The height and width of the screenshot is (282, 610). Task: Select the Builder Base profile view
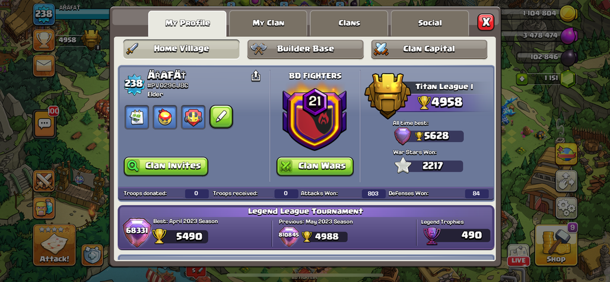point(306,49)
